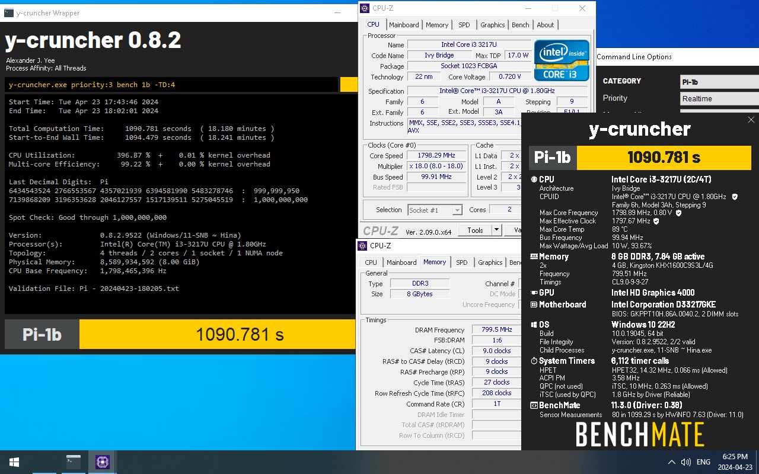Close the BenchMate result overlay
Screen dimensions: 759x474
(x=751, y=120)
